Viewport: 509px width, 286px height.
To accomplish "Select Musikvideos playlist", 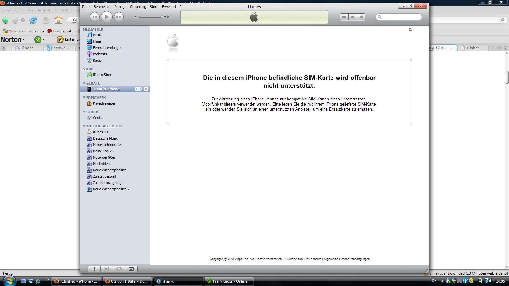I will [x=102, y=164].
